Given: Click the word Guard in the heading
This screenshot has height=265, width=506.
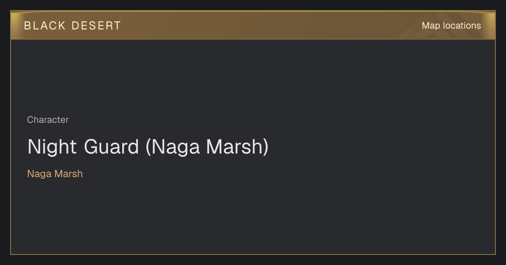Looking at the screenshot, I should pyautogui.click(x=111, y=147).
